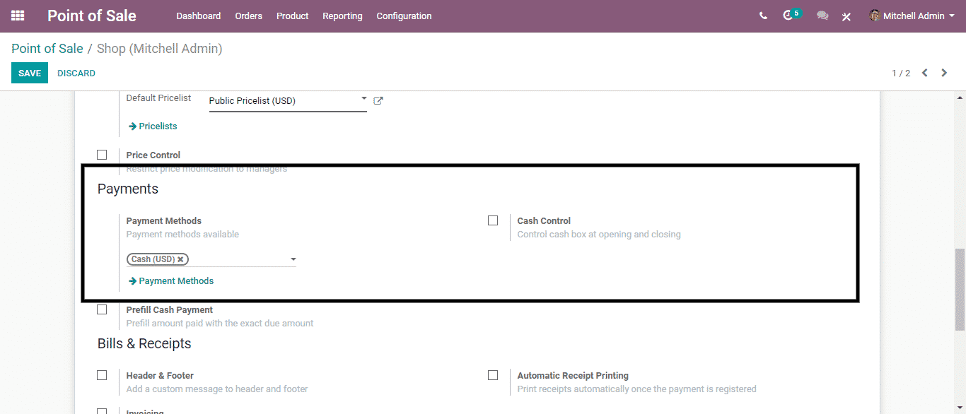Image resolution: width=966 pixels, height=414 pixels.
Task: Remove the Cash (USD) payment tag
Action: tap(180, 259)
